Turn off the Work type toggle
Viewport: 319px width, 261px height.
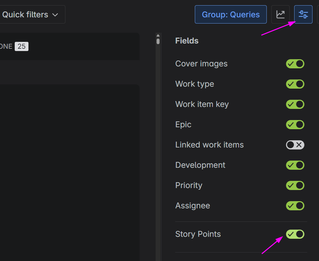(x=295, y=84)
